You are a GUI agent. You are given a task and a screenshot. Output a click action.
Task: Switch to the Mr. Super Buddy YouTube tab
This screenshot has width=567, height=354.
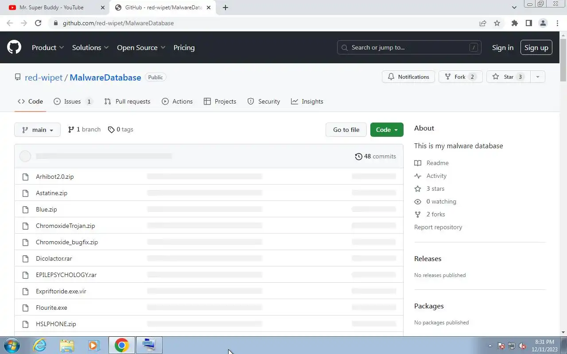[51, 8]
